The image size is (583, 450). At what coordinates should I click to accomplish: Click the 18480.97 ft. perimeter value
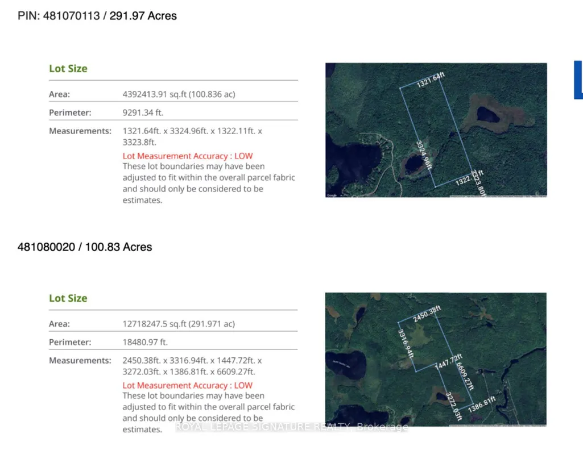pos(145,342)
